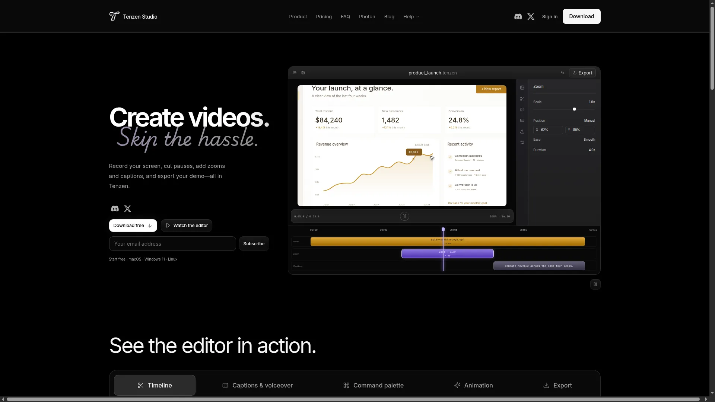The width and height of the screenshot is (715, 402).
Task: Click the Conversion value 24.8%
Action: pyautogui.click(x=458, y=120)
